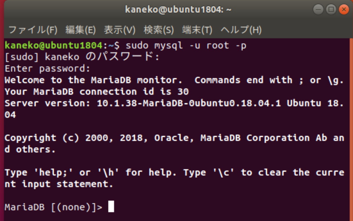Open the 端末(T) menu
353x221 pixels.
point(197,30)
